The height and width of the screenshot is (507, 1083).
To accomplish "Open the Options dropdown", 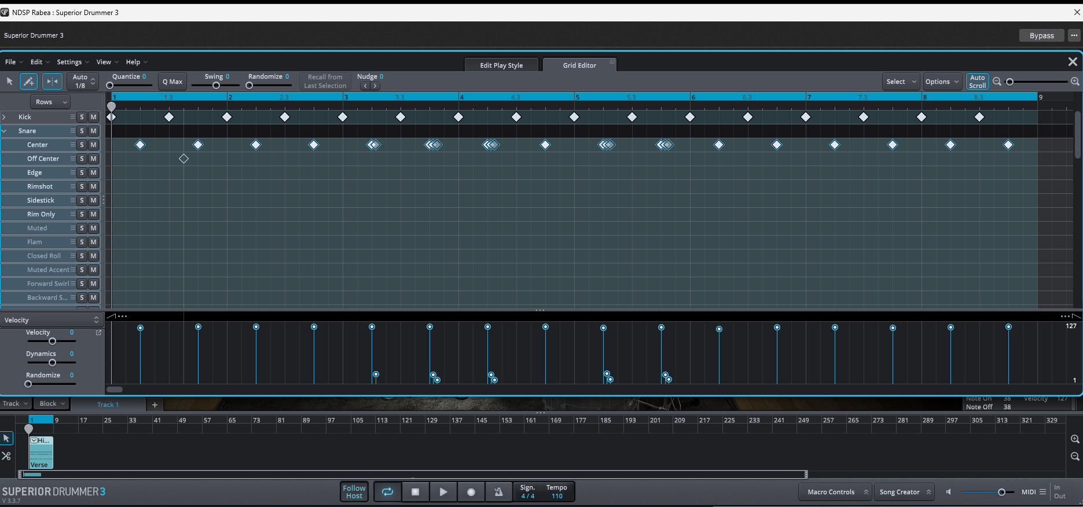I will 942,82.
